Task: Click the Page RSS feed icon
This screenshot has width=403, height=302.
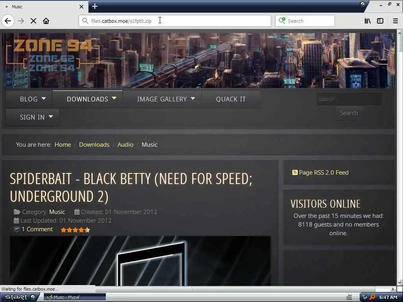Action: [294, 173]
